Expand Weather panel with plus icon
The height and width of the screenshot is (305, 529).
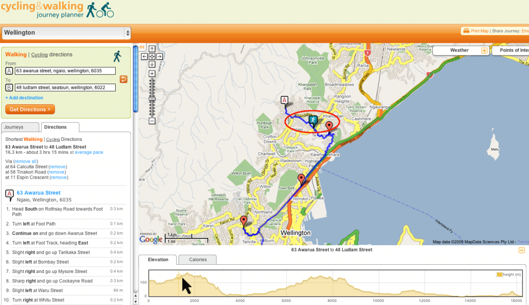[x=484, y=51]
